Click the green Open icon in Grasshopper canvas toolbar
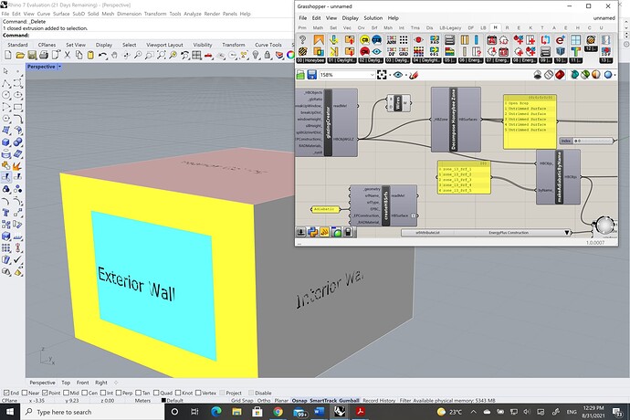 [x=300, y=75]
